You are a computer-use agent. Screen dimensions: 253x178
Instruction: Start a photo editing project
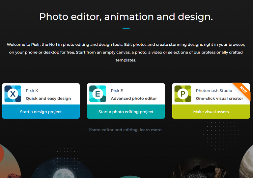126,112
